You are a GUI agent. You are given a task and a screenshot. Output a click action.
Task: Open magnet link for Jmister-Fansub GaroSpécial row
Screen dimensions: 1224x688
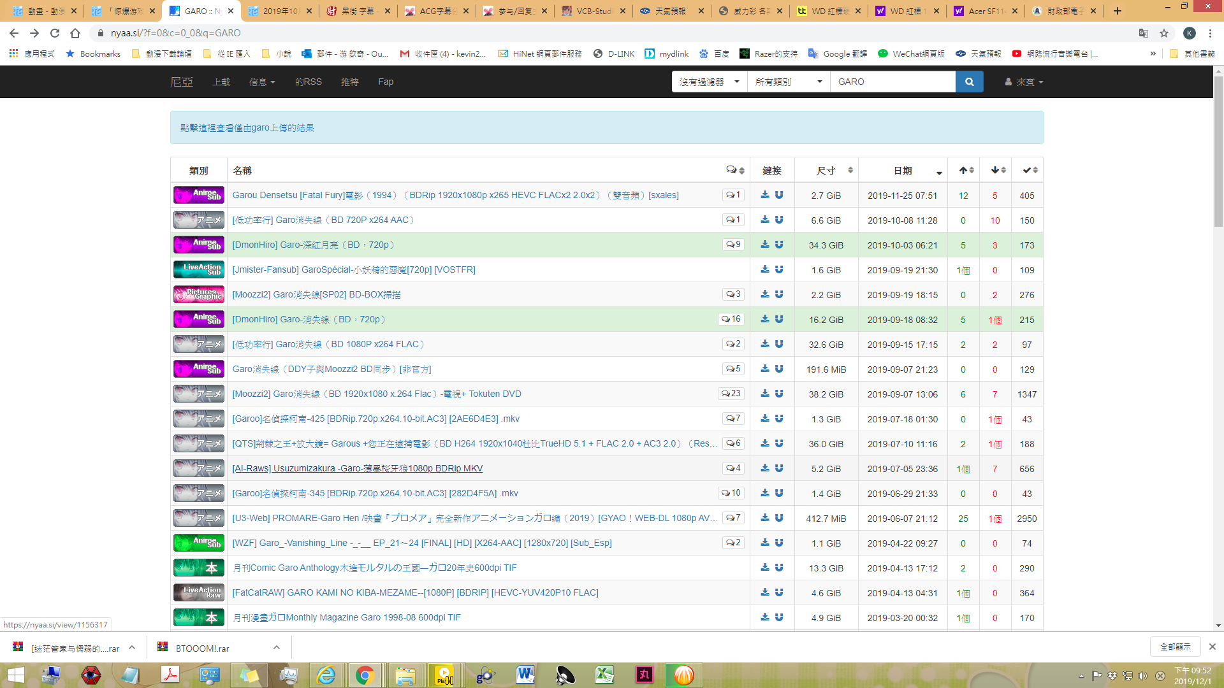[x=779, y=269]
